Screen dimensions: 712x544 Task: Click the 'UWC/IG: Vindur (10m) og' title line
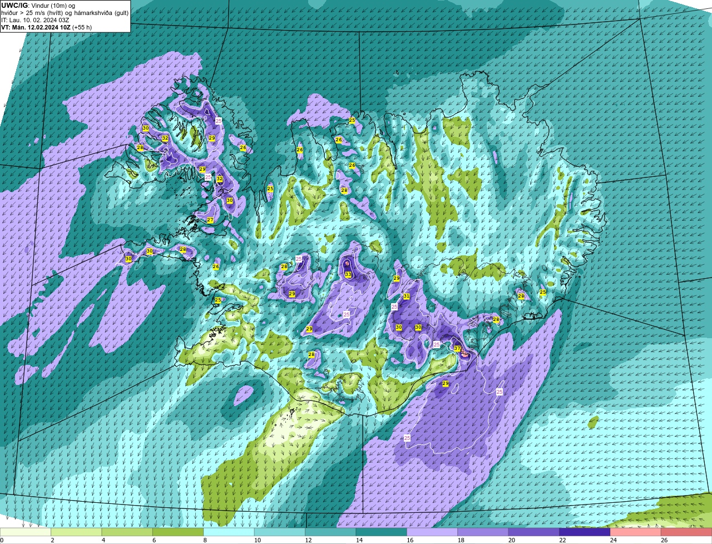click(x=38, y=6)
